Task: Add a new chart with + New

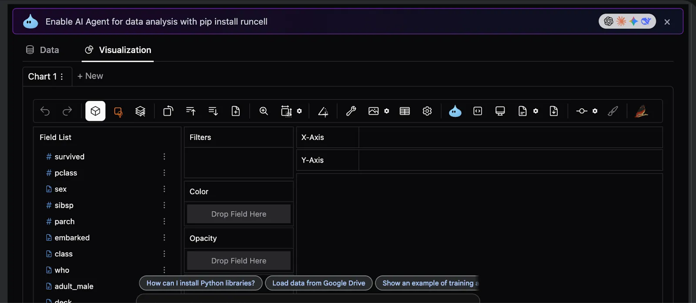Action: click(x=90, y=76)
